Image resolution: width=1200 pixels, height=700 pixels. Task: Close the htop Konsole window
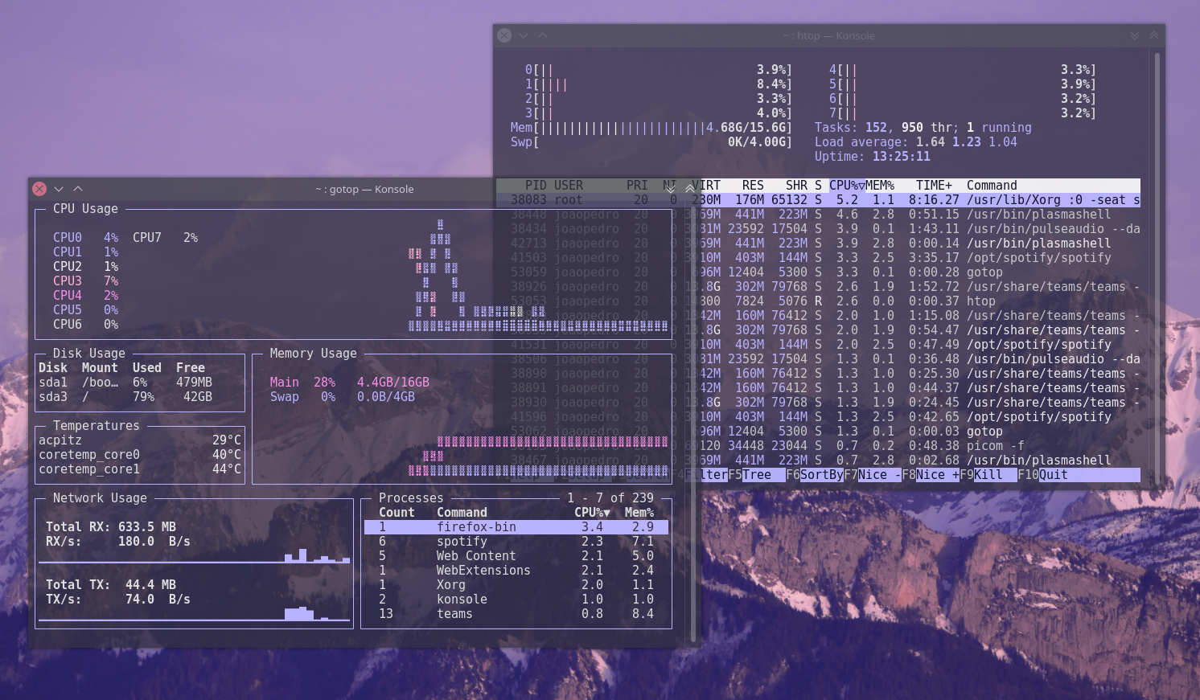504,35
